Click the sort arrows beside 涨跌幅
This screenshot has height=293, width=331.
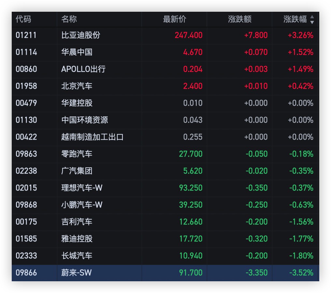(312, 20)
